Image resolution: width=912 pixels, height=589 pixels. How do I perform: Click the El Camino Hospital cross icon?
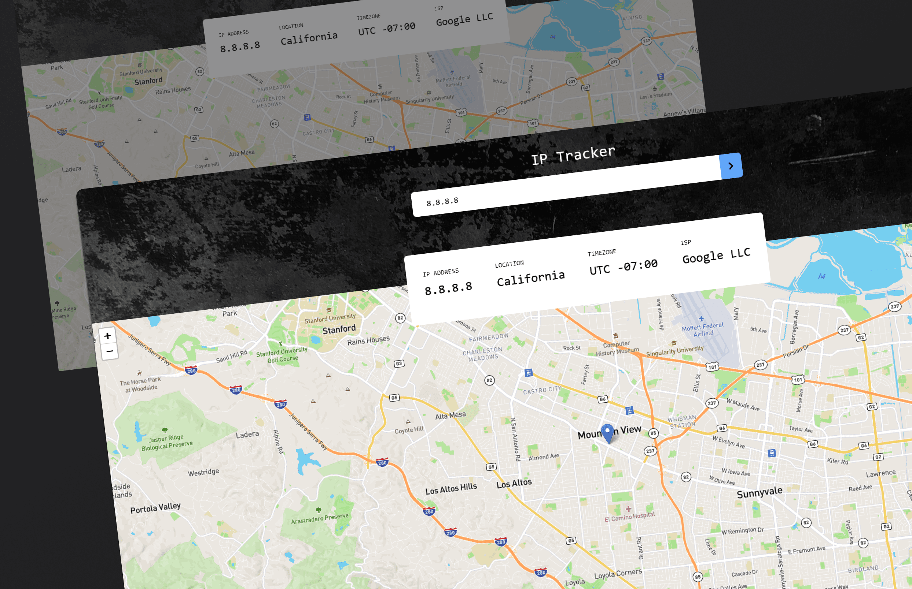(628, 509)
